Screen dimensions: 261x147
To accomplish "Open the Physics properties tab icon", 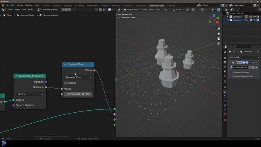I will pyautogui.click(x=225, y=101).
